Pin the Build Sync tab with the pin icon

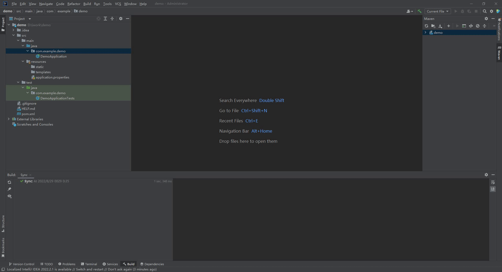click(10, 189)
